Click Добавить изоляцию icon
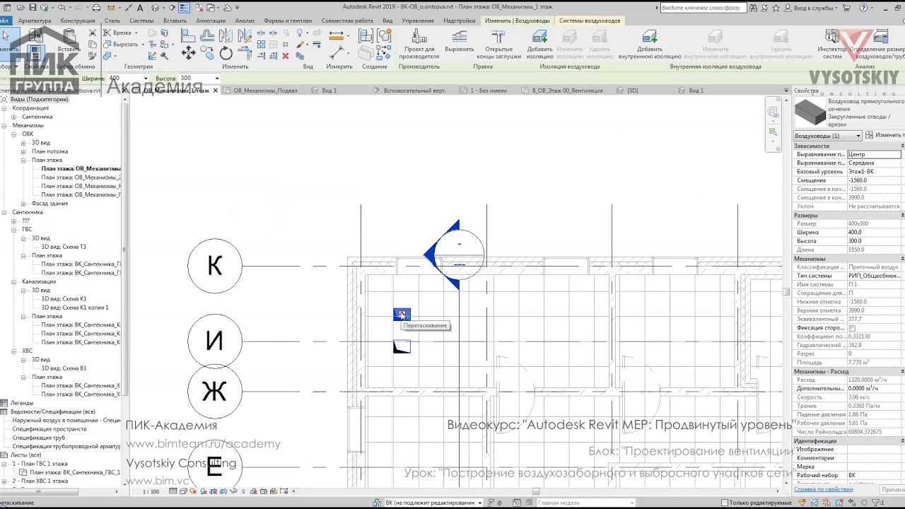The height and width of the screenshot is (509, 905). pos(540,44)
